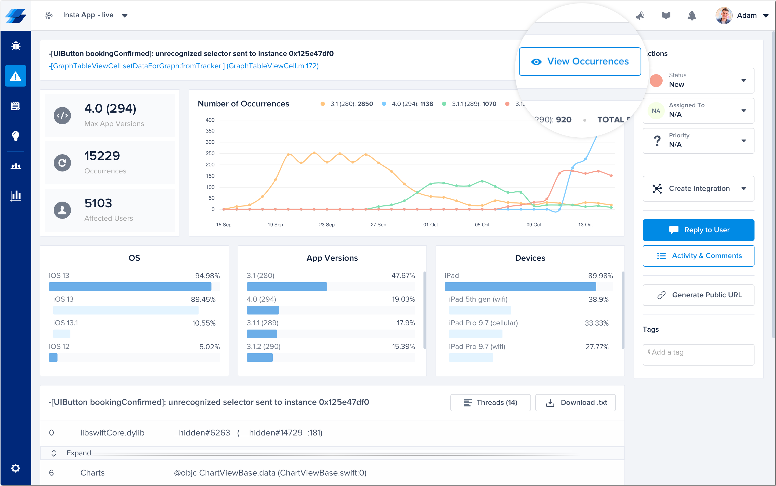Screen dimensions: 776x486
Task: Click the notifications bell icon
Action: tap(691, 15)
